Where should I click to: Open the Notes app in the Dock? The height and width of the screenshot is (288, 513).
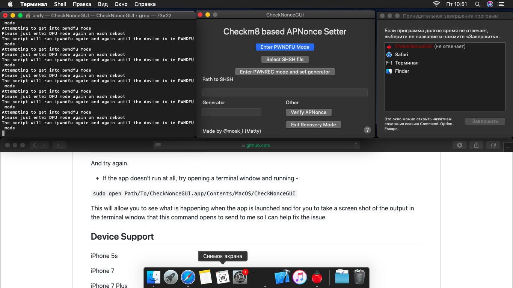coord(206,277)
